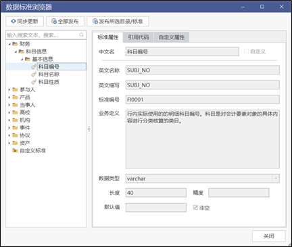292x247 pixels.
Task: Expand the 事件 folder
Action: (x=9, y=128)
